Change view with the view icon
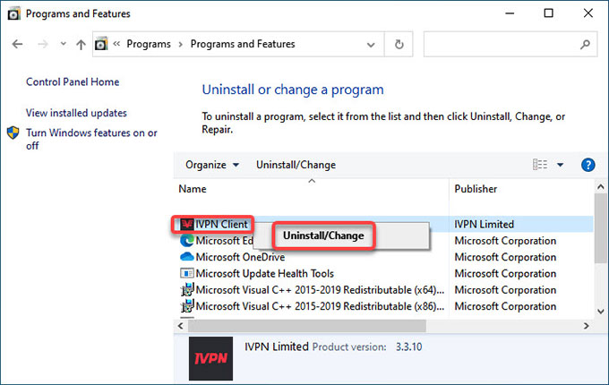 pyautogui.click(x=540, y=165)
